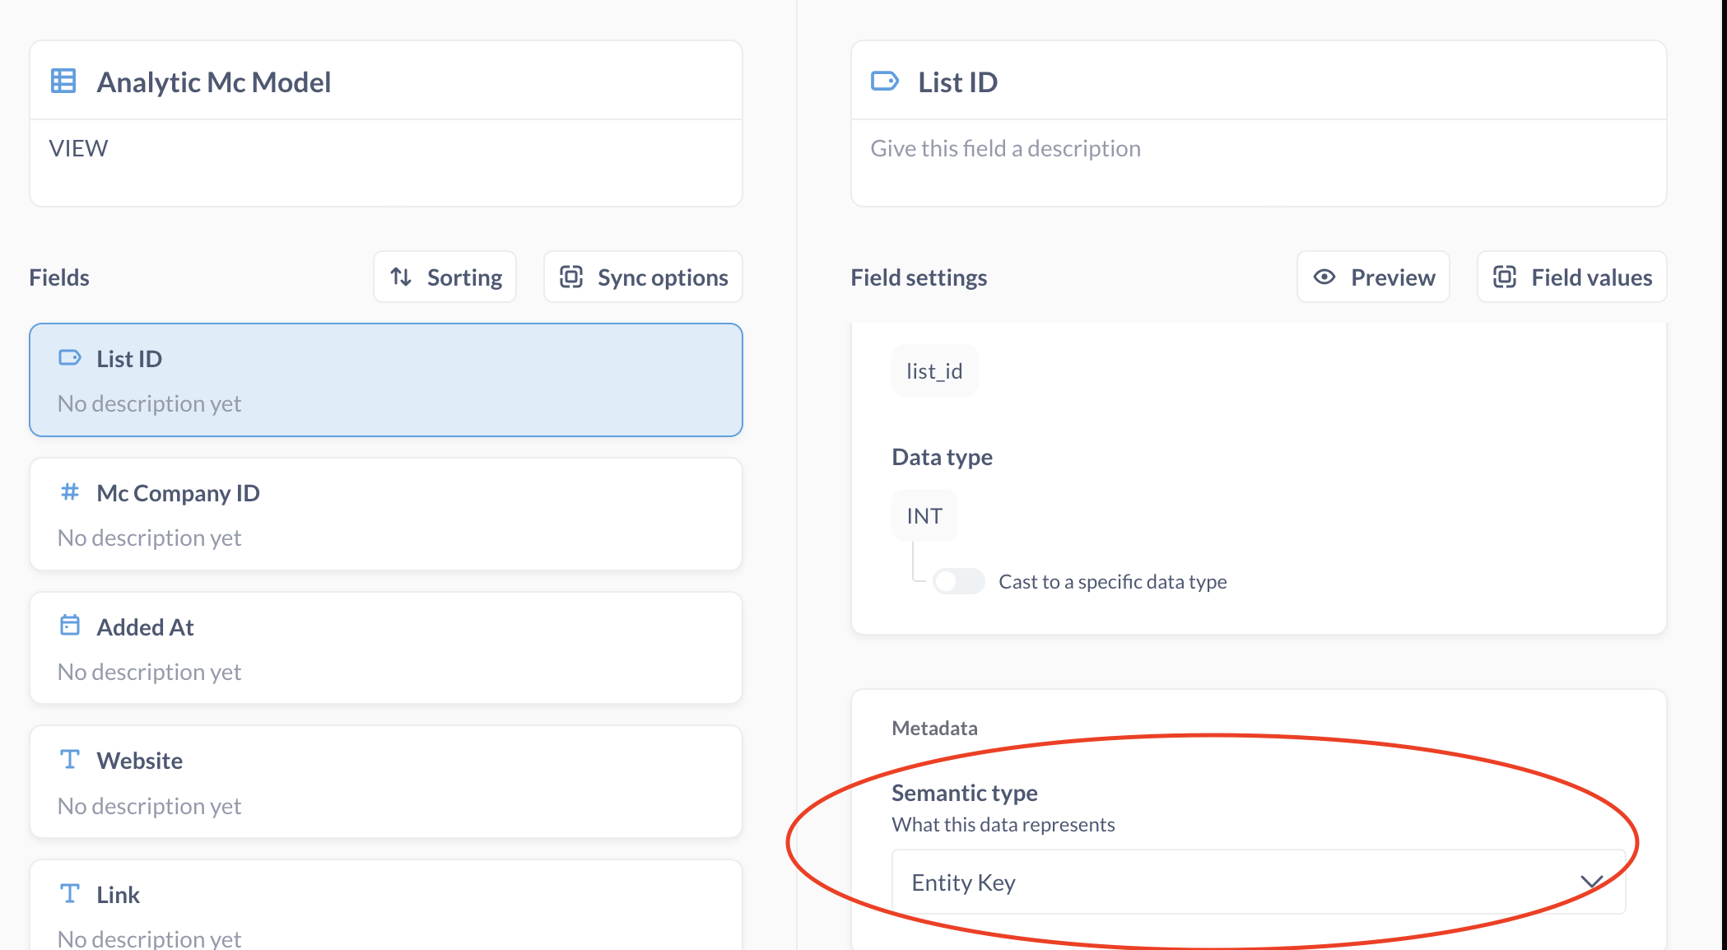Image resolution: width=1727 pixels, height=950 pixels.
Task: Click the hash icon on Mc Company ID
Action: pyautogui.click(x=70, y=492)
